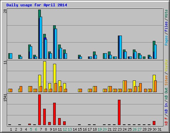Click the cyan Pages bar for day 23

[121, 47]
